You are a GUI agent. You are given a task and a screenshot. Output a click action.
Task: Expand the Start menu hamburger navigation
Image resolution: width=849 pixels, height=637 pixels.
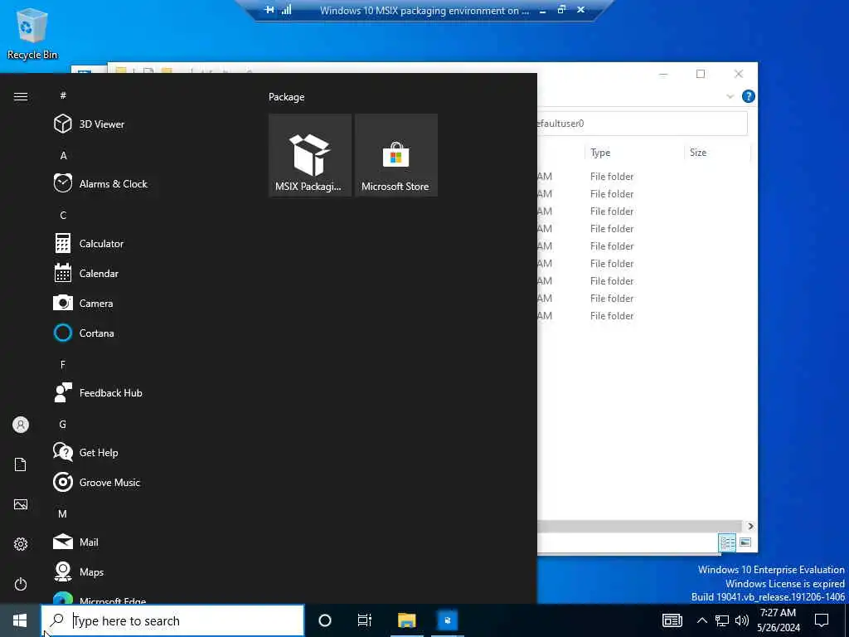21,96
